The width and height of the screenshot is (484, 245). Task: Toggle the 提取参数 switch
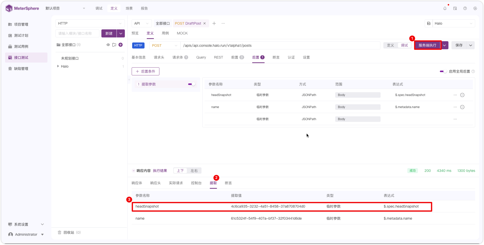click(192, 84)
